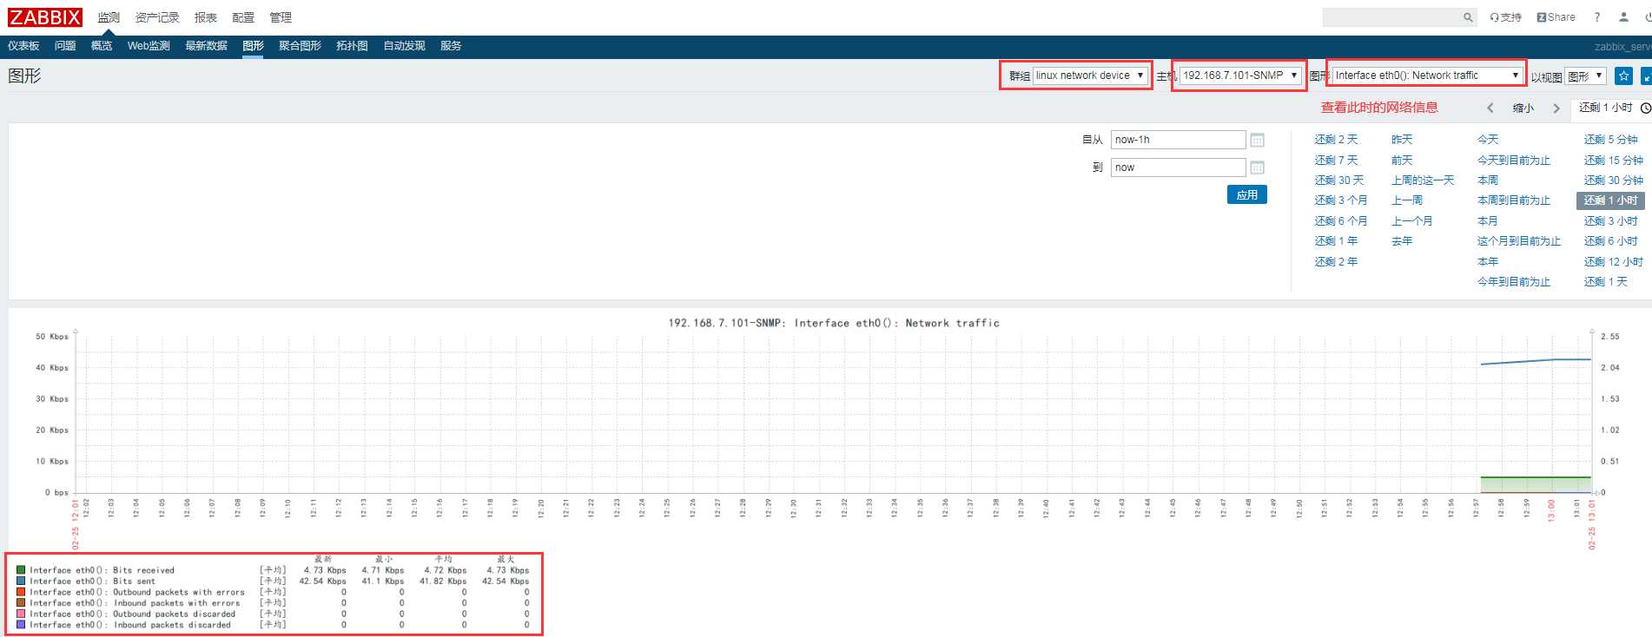Go to previous time period arrow
The width and height of the screenshot is (1652, 637).
click(1490, 108)
